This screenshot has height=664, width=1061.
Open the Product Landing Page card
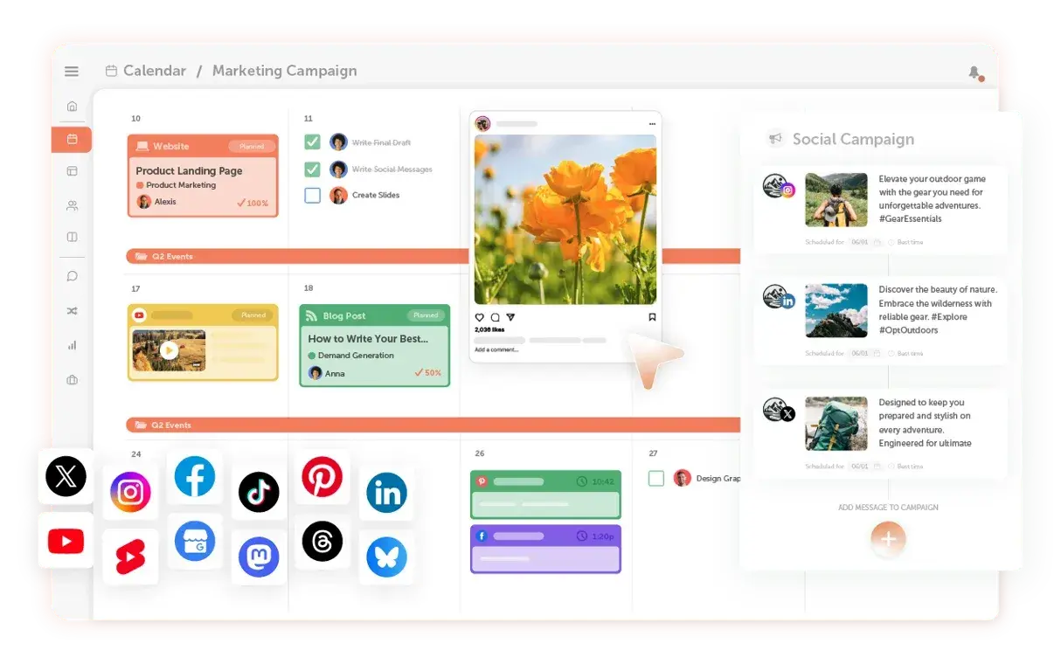(x=203, y=176)
